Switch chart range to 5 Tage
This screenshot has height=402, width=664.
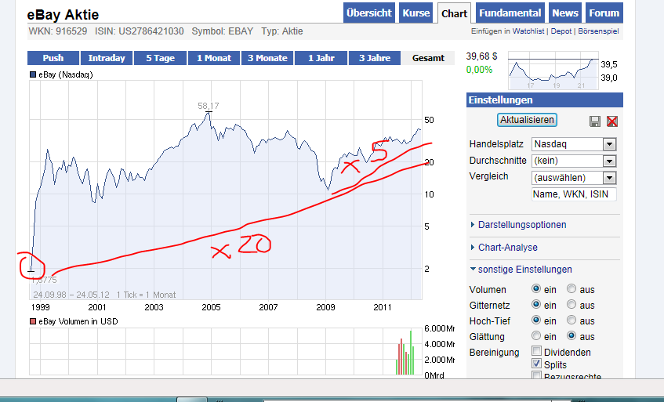160,58
